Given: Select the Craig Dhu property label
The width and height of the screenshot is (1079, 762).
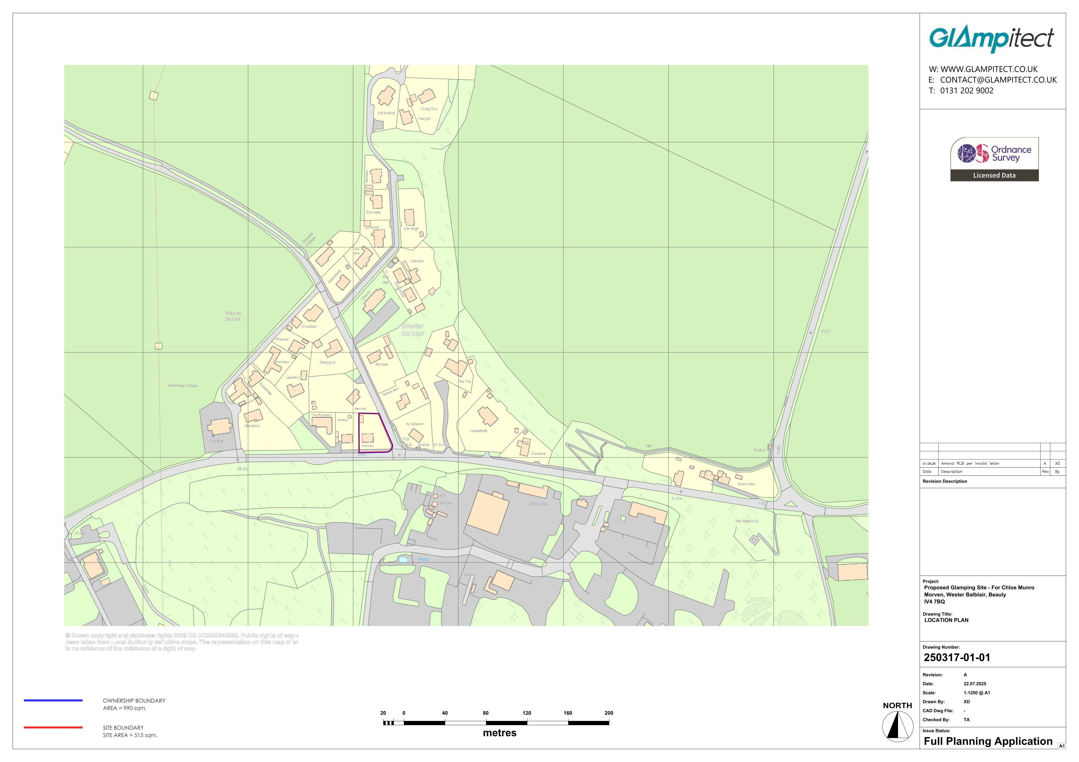Looking at the screenshot, I should point(429,108).
